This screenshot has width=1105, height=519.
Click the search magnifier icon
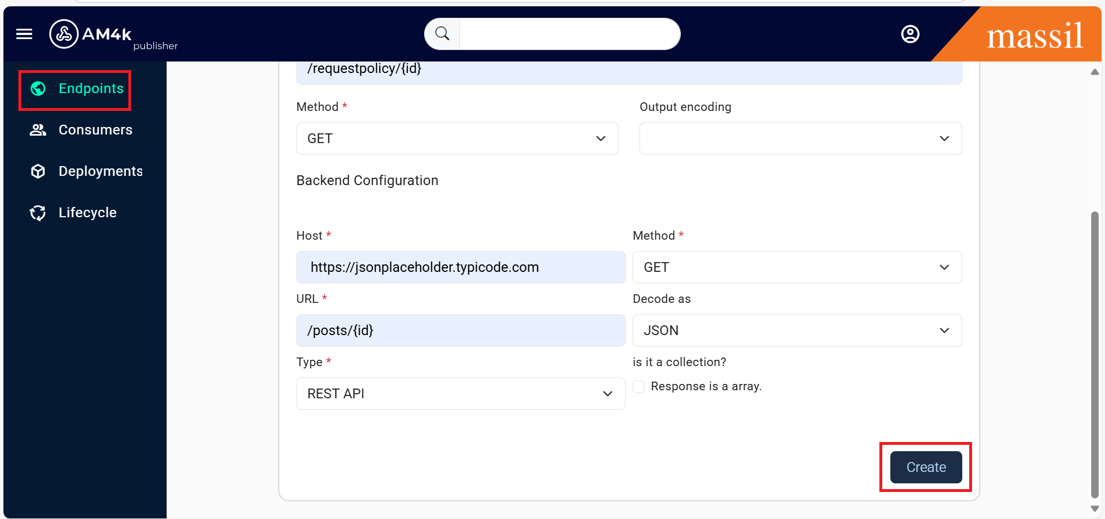coord(442,34)
